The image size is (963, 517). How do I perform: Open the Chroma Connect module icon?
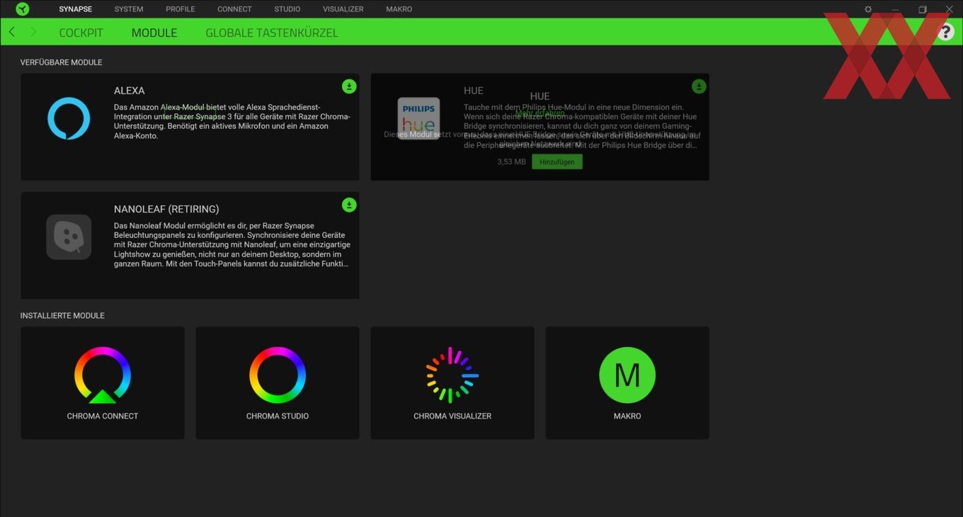point(103,375)
